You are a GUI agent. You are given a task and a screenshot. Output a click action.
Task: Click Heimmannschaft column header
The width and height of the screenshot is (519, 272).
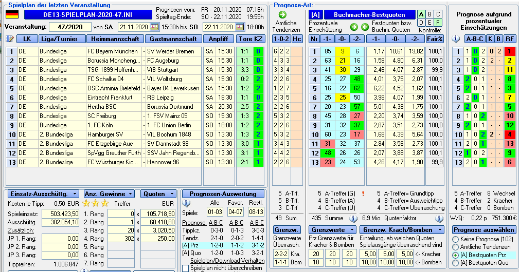[115, 39]
